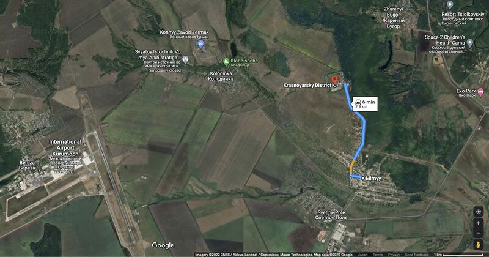The height and width of the screenshot is (257, 489).
Task: Click Svyatoy Istochnik gray place marker
Action: [186, 59]
